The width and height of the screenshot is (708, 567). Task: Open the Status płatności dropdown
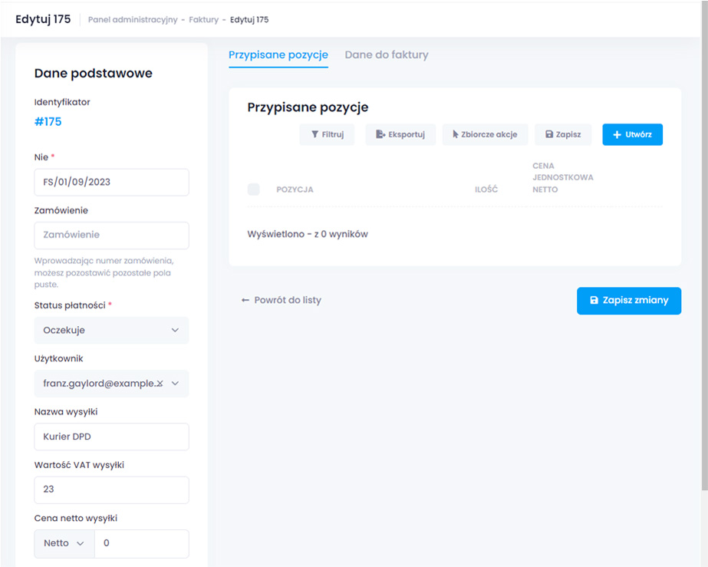point(111,330)
